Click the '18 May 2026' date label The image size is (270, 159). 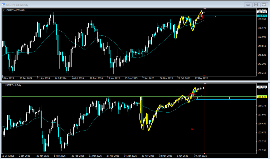pos(166,156)
